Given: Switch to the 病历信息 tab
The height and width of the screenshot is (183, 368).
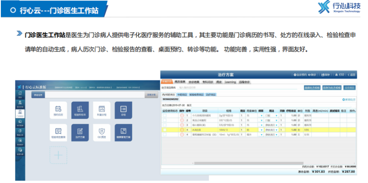Looking at the screenshot, I should (180, 82).
